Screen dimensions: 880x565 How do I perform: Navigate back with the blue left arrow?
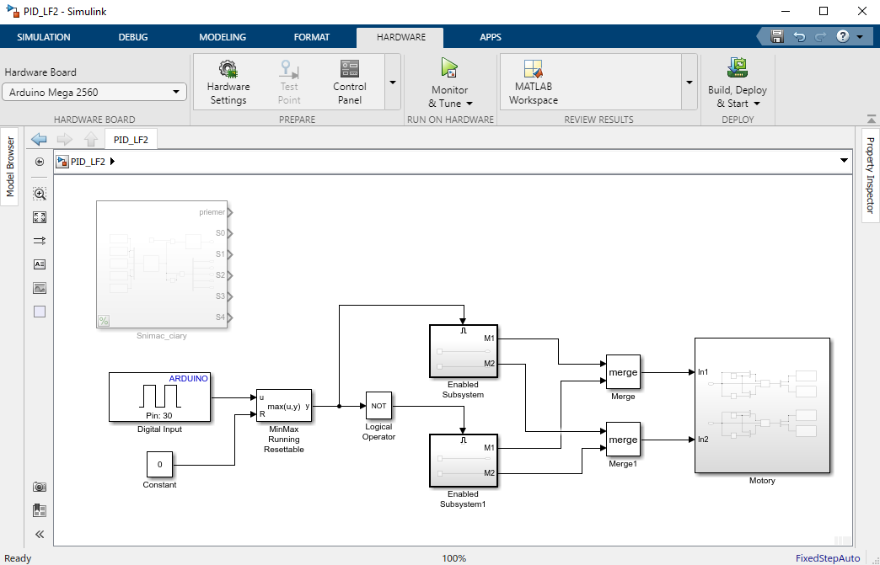pyautogui.click(x=39, y=139)
